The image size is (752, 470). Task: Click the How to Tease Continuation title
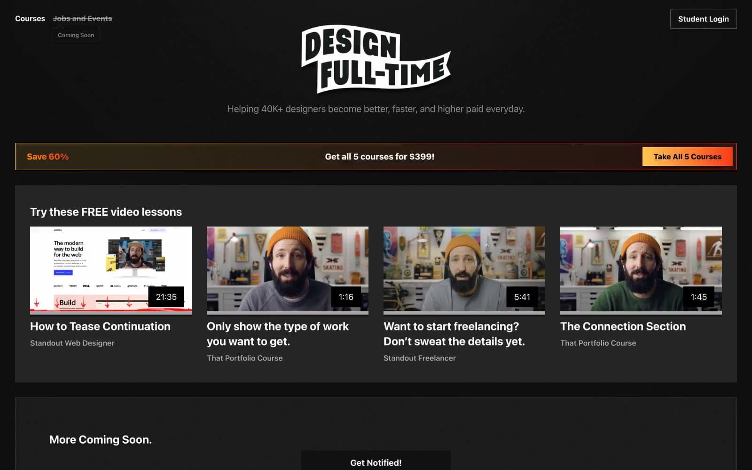[100, 326]
